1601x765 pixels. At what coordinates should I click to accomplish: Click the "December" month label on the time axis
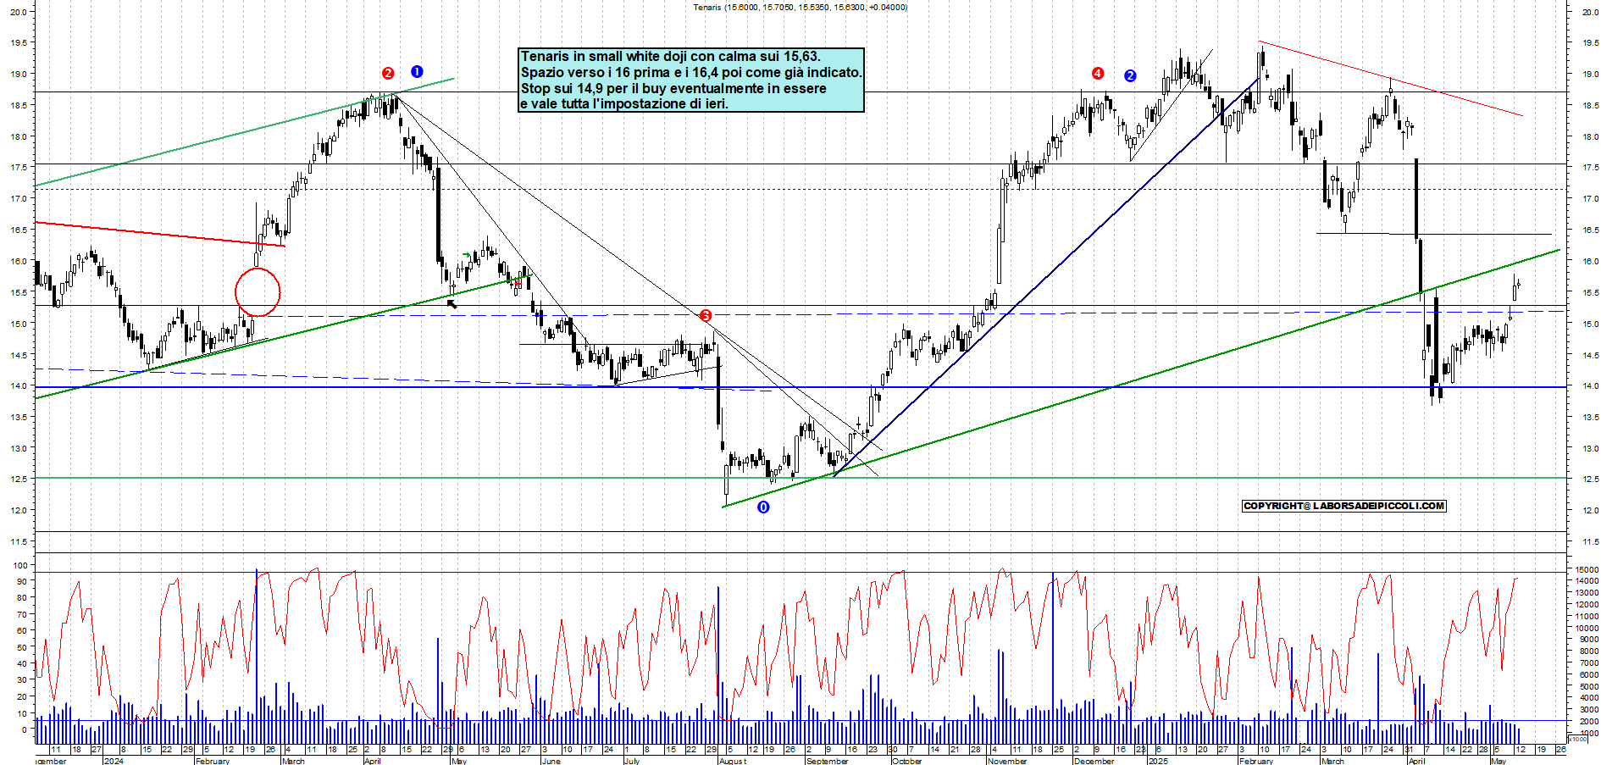pyautogui.click(x=1094, y=761)
